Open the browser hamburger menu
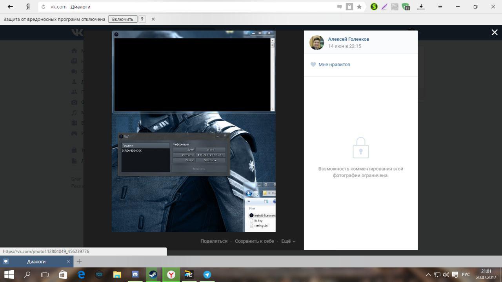The image size is (502, 282). click(x=440, y=7)
